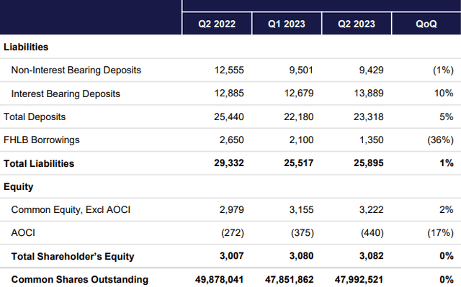Click the 0% in Common Shares Outstanding row
The height and width of the screenshot is (287, 461).
tap(447, 280)
